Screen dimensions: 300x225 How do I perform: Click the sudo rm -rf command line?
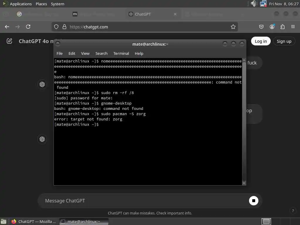tap(94, 93)
